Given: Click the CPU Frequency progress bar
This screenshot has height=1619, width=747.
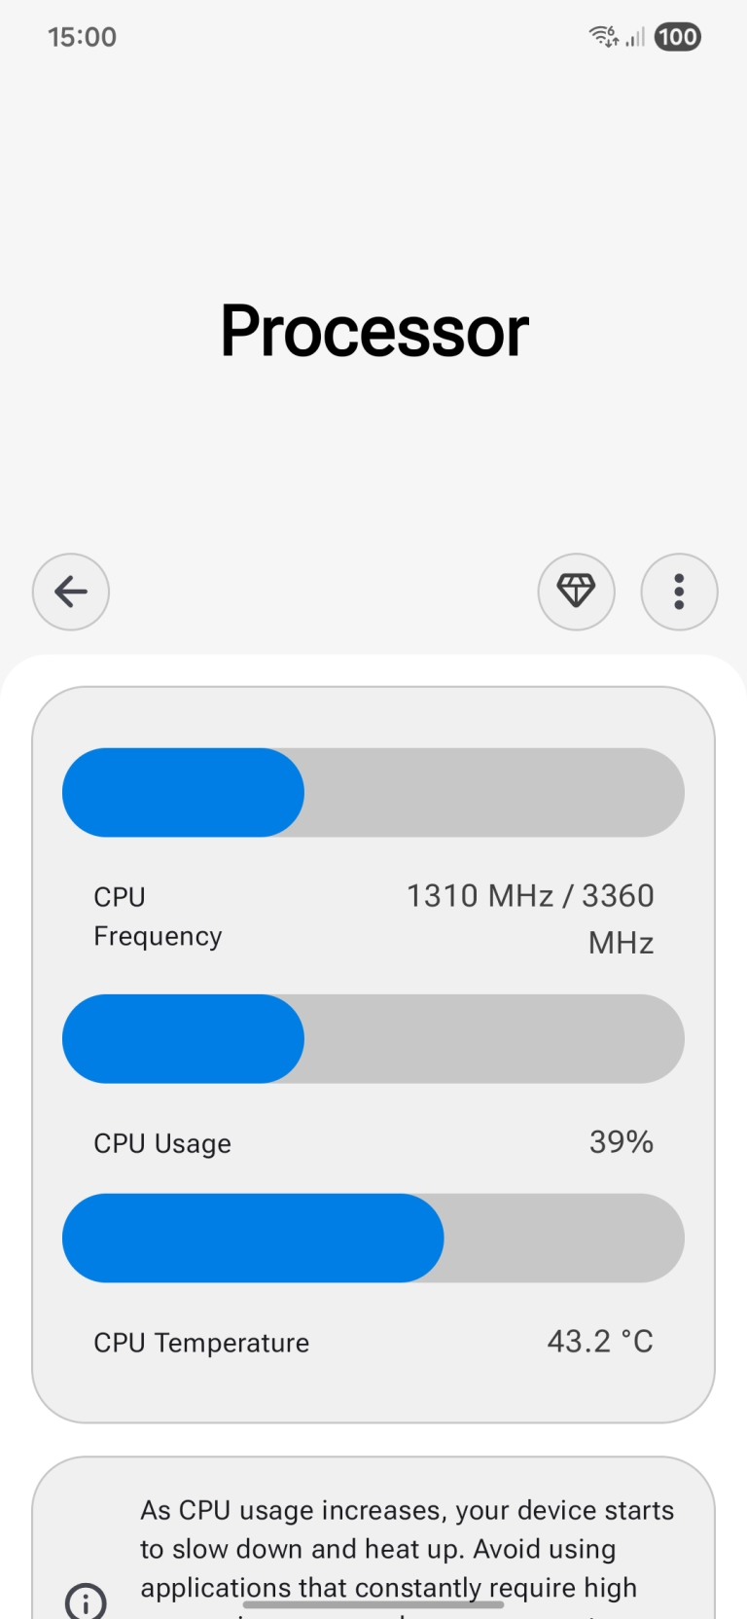Looking at the screenshot, I should coord(373,792).
